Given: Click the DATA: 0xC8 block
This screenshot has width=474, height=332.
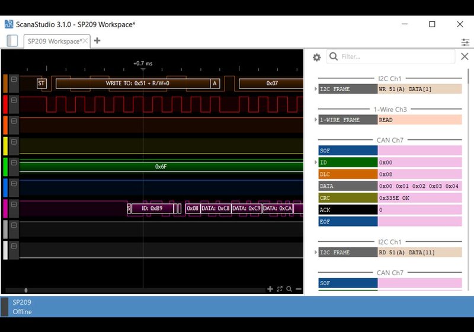Looking at the screenshot, I should 216,208.
